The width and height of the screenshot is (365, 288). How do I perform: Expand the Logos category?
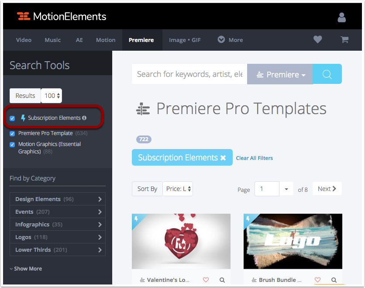tap(58, 237)
